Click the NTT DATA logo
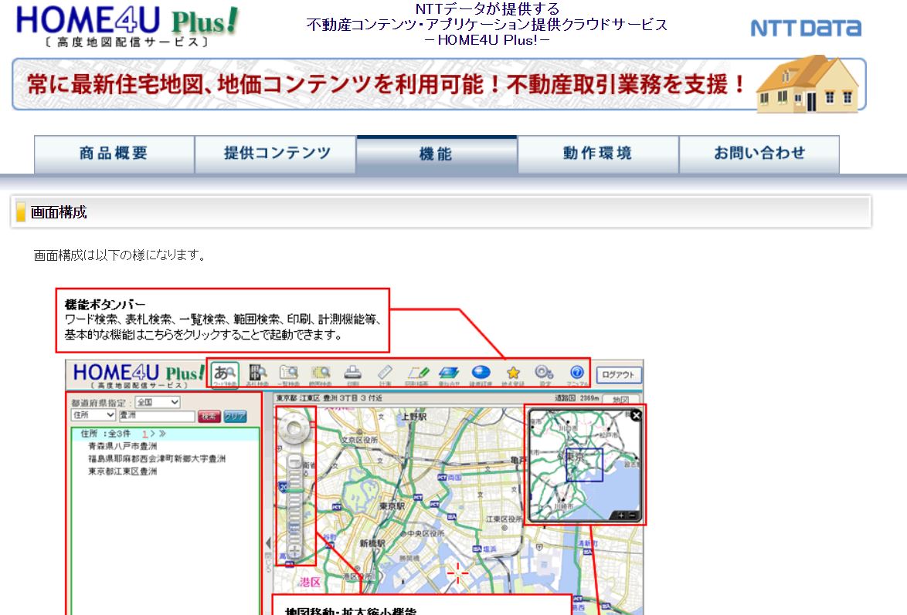The image size is (907, 615). click(806, 29)
